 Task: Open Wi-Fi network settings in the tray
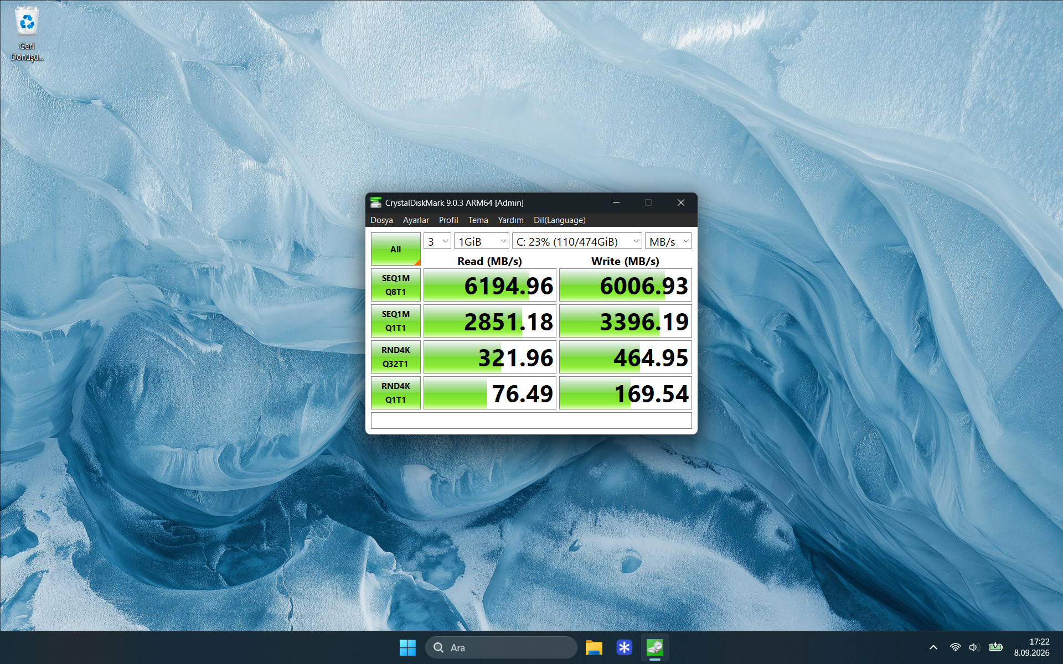955,647
